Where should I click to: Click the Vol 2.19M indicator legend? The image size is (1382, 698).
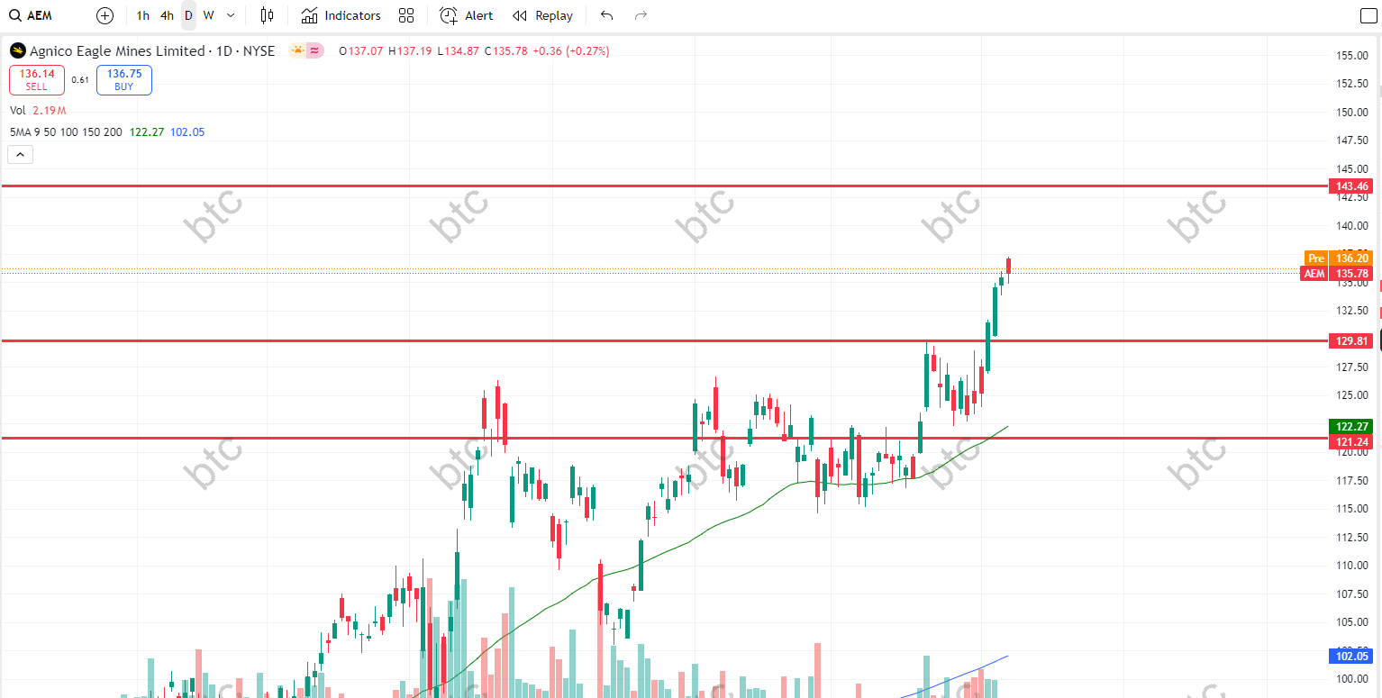[x=38, y=110]
